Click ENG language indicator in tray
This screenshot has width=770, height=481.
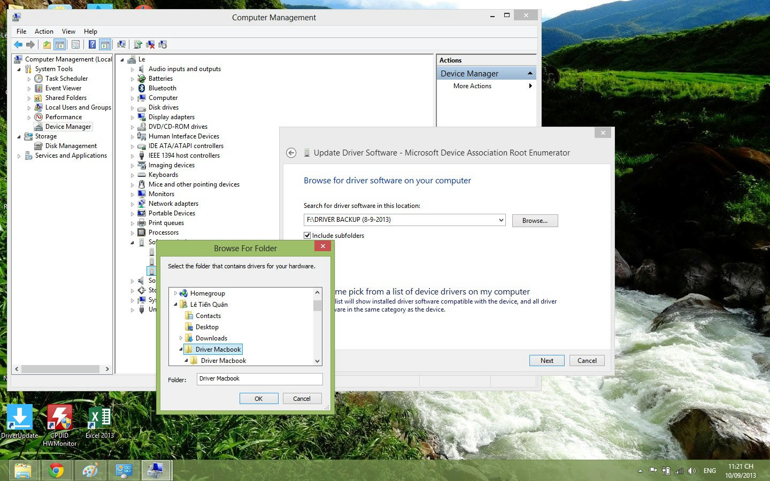point(710,471)
